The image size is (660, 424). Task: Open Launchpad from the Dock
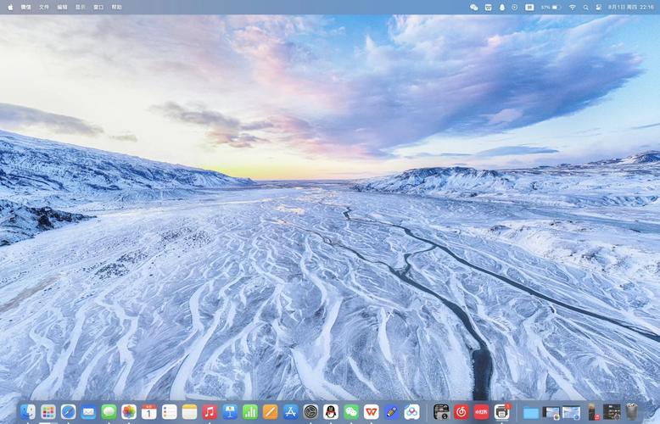click(48, 411)
